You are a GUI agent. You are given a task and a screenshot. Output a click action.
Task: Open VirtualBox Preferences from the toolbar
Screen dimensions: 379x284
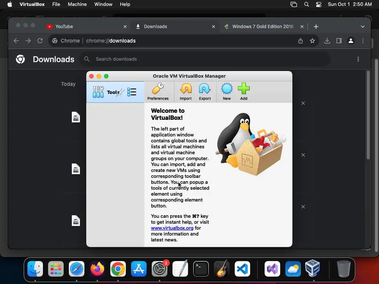[158, 92]
